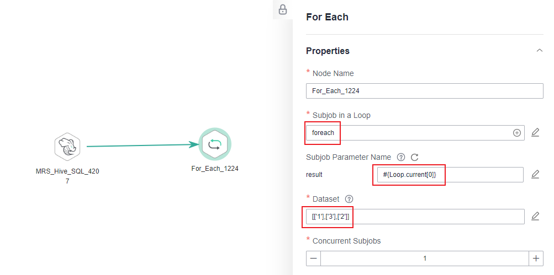Click the Dataset input field

point(414,217)
